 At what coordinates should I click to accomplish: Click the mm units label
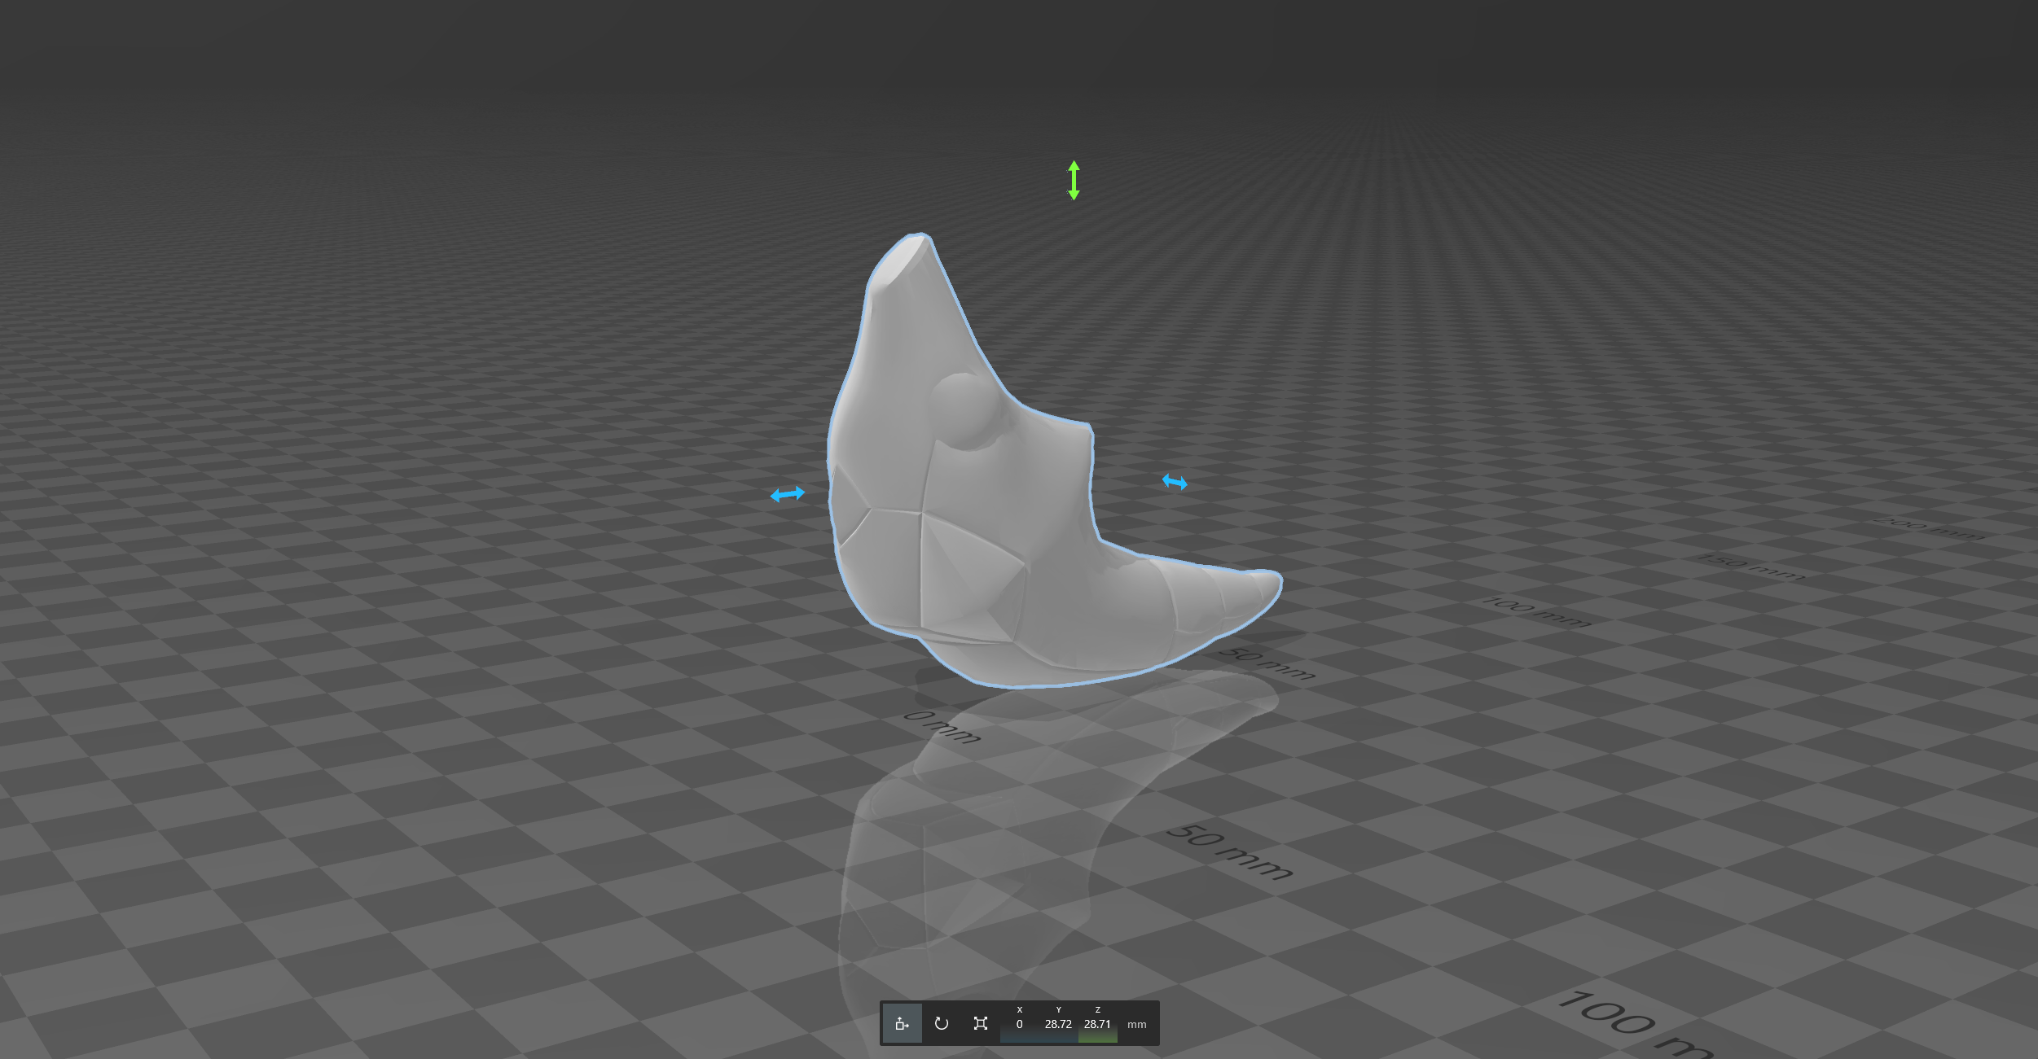tap(1136, 1025)
